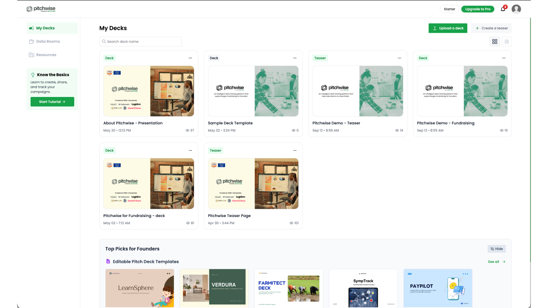Open Data Rooms in sidebar
Image resolution: width=548 pixels, height=308 pixels.
tap(48, 42)
